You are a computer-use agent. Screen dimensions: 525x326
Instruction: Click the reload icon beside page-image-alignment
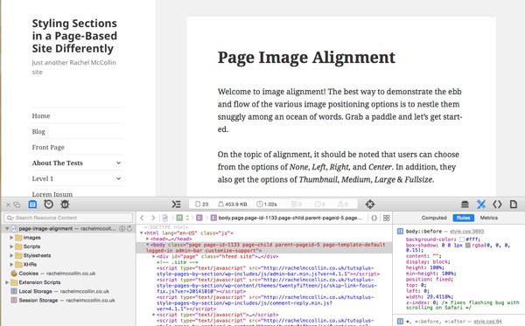tap(129, 229)
